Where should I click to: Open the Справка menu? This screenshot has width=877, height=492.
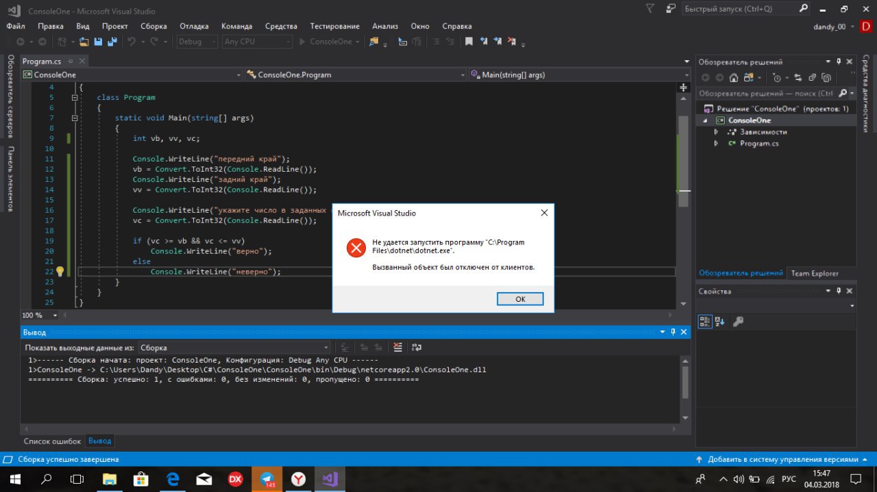[x=457, y=26]
